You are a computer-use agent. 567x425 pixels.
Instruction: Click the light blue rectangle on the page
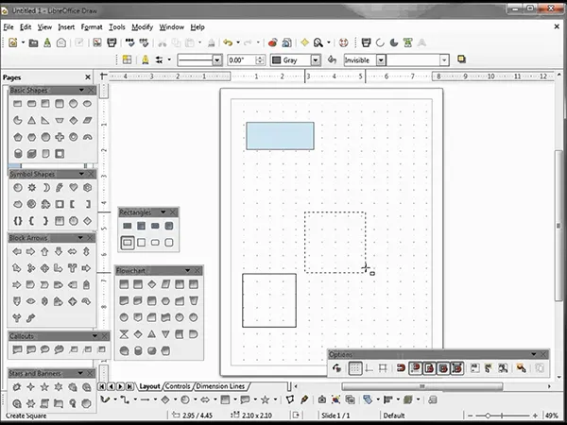280,135
